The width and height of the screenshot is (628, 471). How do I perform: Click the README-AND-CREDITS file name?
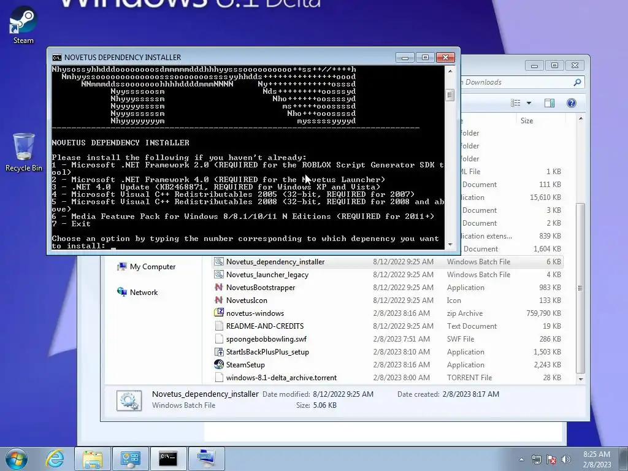265,326
